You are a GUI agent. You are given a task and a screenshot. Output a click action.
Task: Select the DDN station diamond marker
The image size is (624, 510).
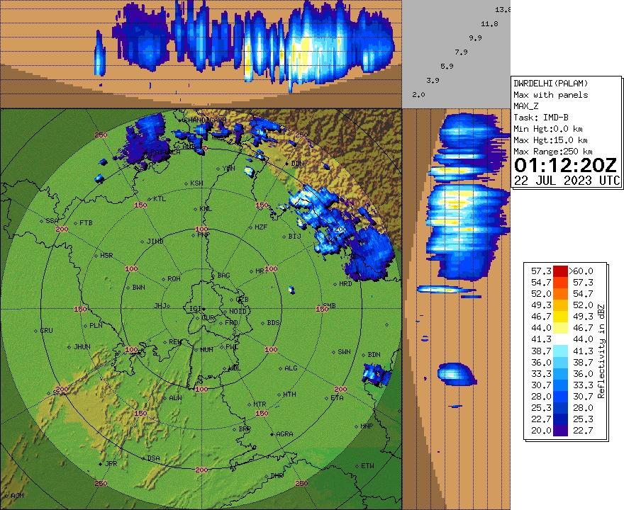pyautogui.click(x=287, y=163)
